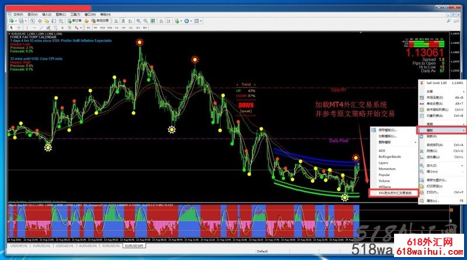This screenshot has height=260, width=467.
Task: Zoom in using the toolbar magnifier plus
Action: click(x=138, y=21)
